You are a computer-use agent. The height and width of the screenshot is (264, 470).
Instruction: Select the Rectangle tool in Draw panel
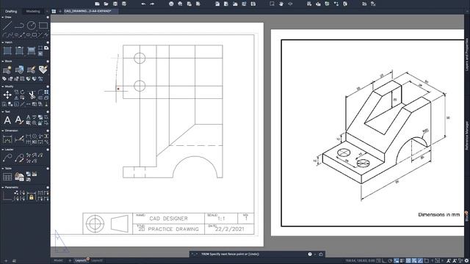click(43, 26)
